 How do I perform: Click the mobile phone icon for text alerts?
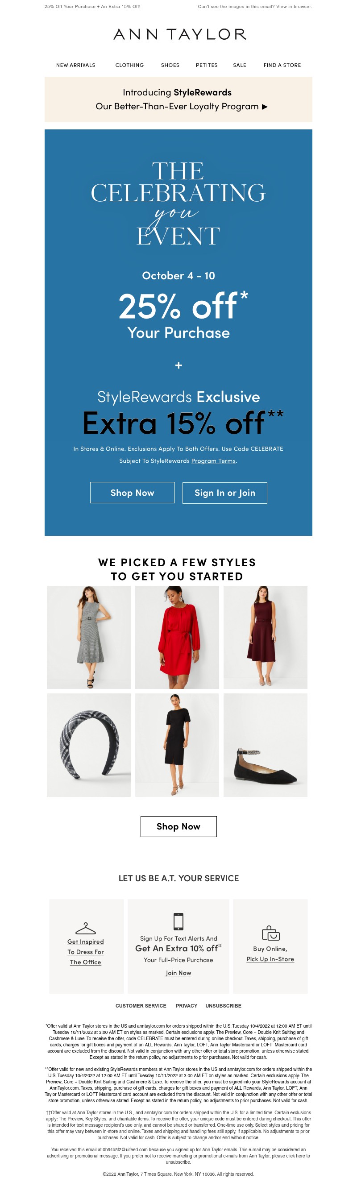coord(178,921)
